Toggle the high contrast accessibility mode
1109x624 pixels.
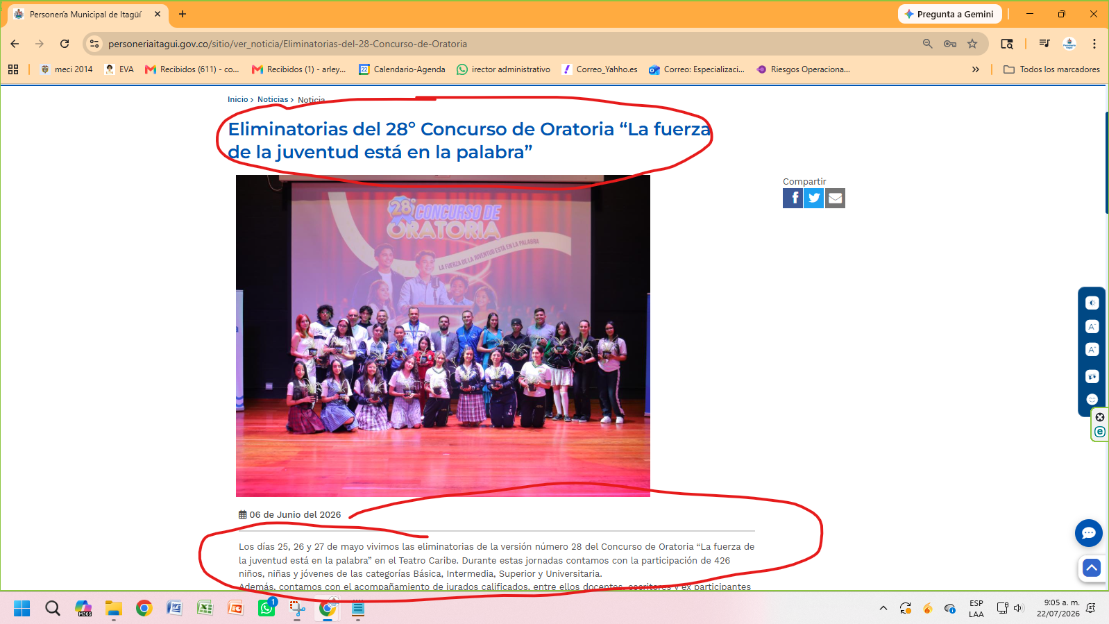pyautogui.click(x=1092, y=303)
